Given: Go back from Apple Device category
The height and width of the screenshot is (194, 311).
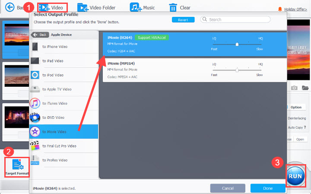Looking at the screenshot, I should [x=39, y=35].
